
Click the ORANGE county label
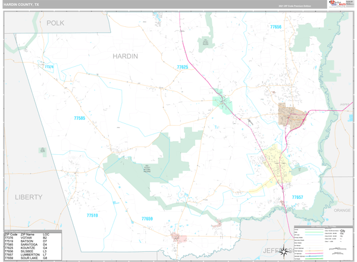tap(342, 210)
